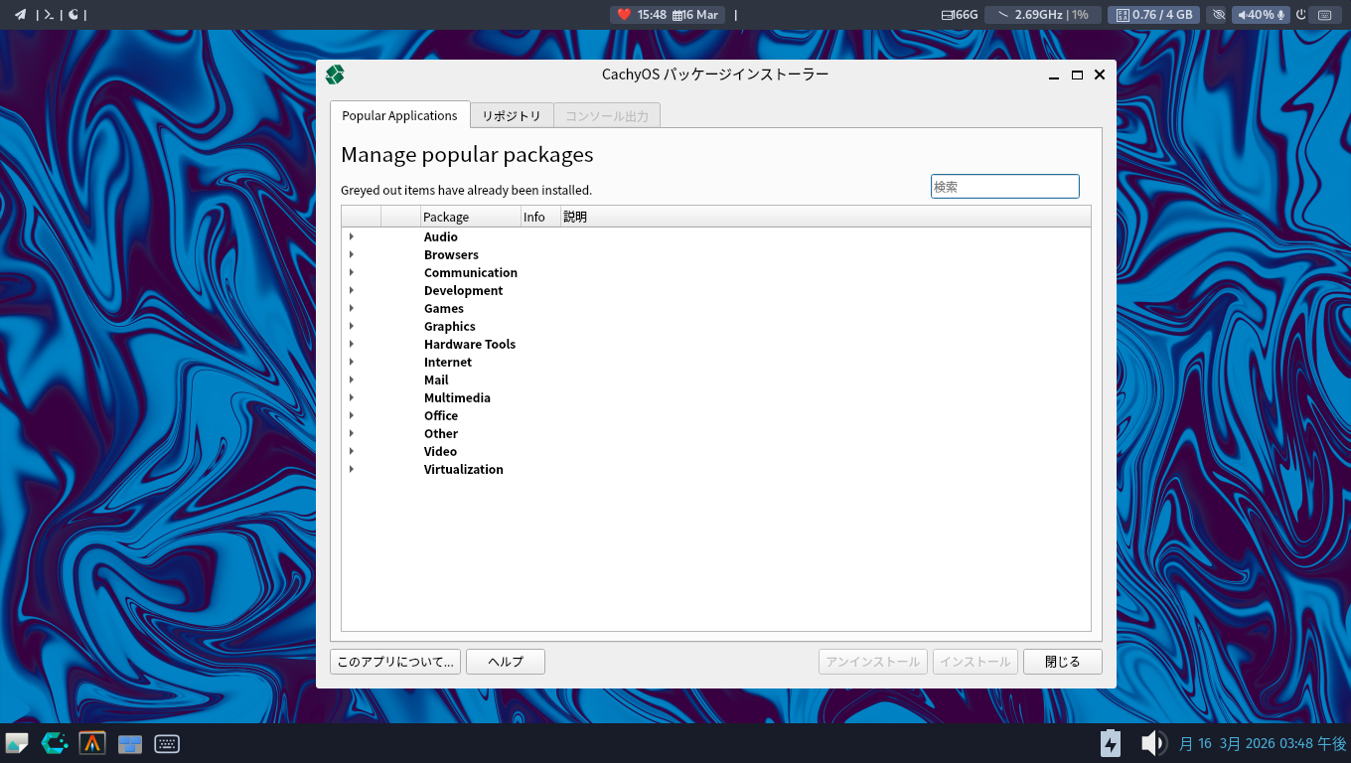Open the コンソール出力 tab

(607, 116)
